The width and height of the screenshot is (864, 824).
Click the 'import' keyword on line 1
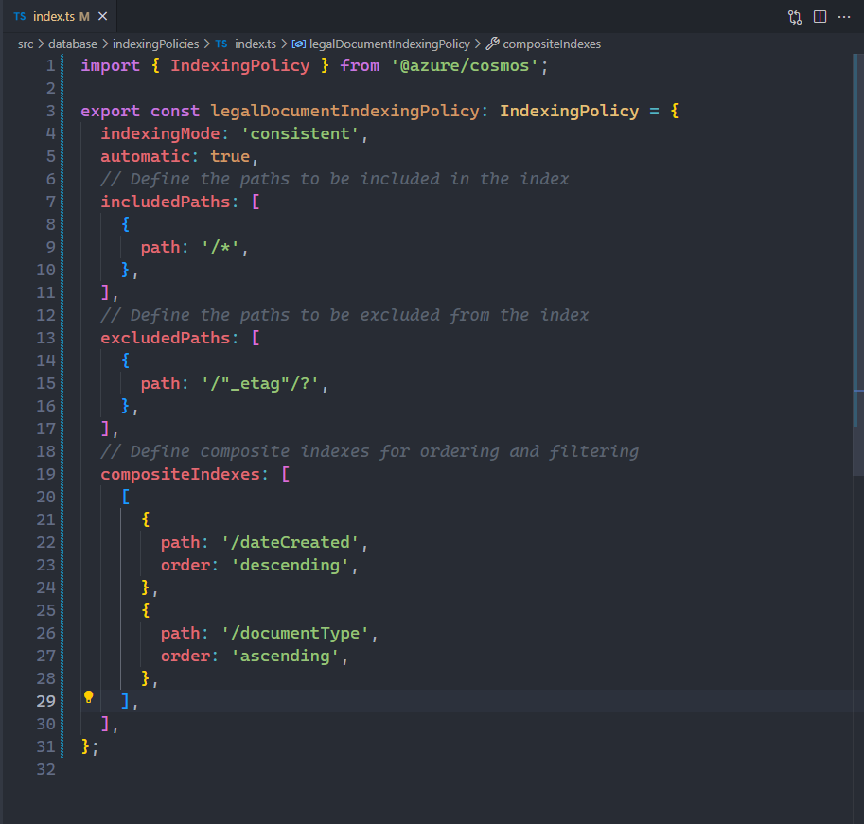(x=110, y=65)
